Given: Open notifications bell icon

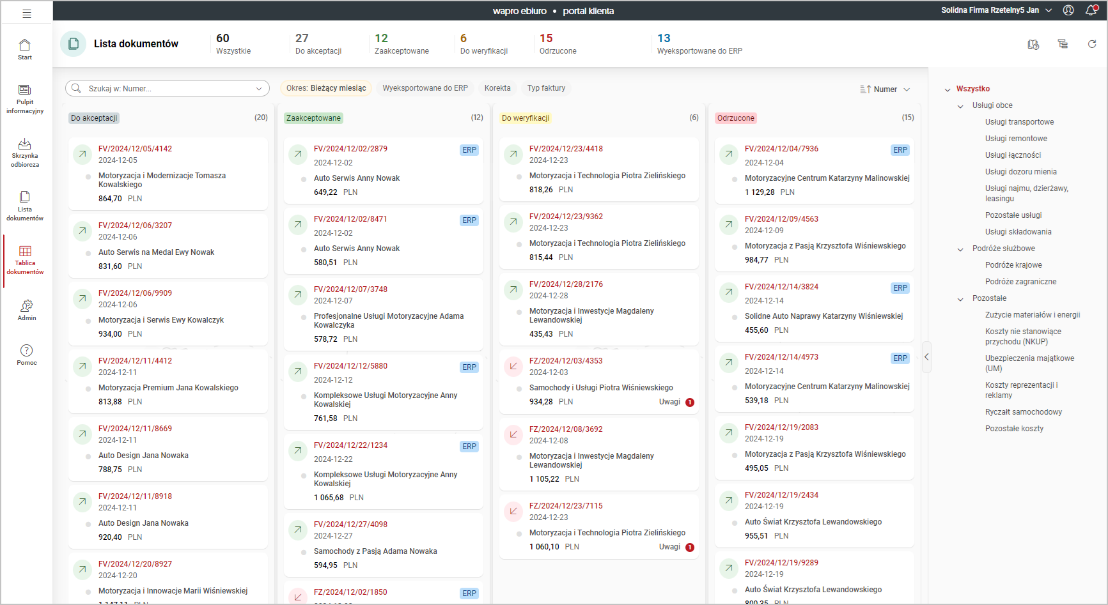Looking at the screenshot, I should coord(1091,10).
